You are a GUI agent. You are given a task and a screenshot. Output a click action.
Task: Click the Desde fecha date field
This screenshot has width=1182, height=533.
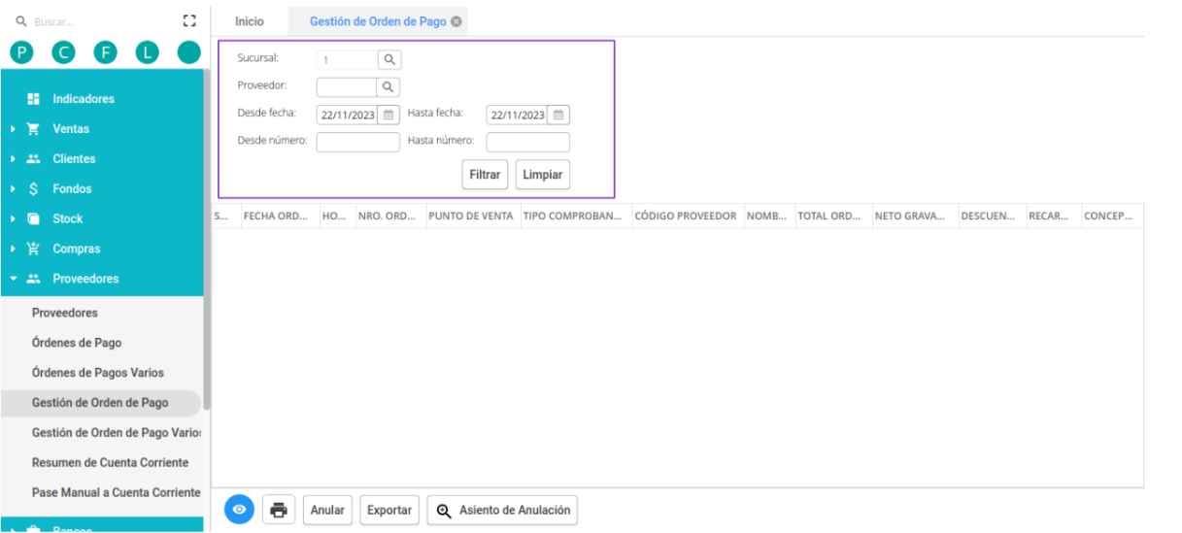347,115
